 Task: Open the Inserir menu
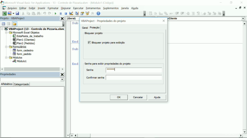pos(41,8)
